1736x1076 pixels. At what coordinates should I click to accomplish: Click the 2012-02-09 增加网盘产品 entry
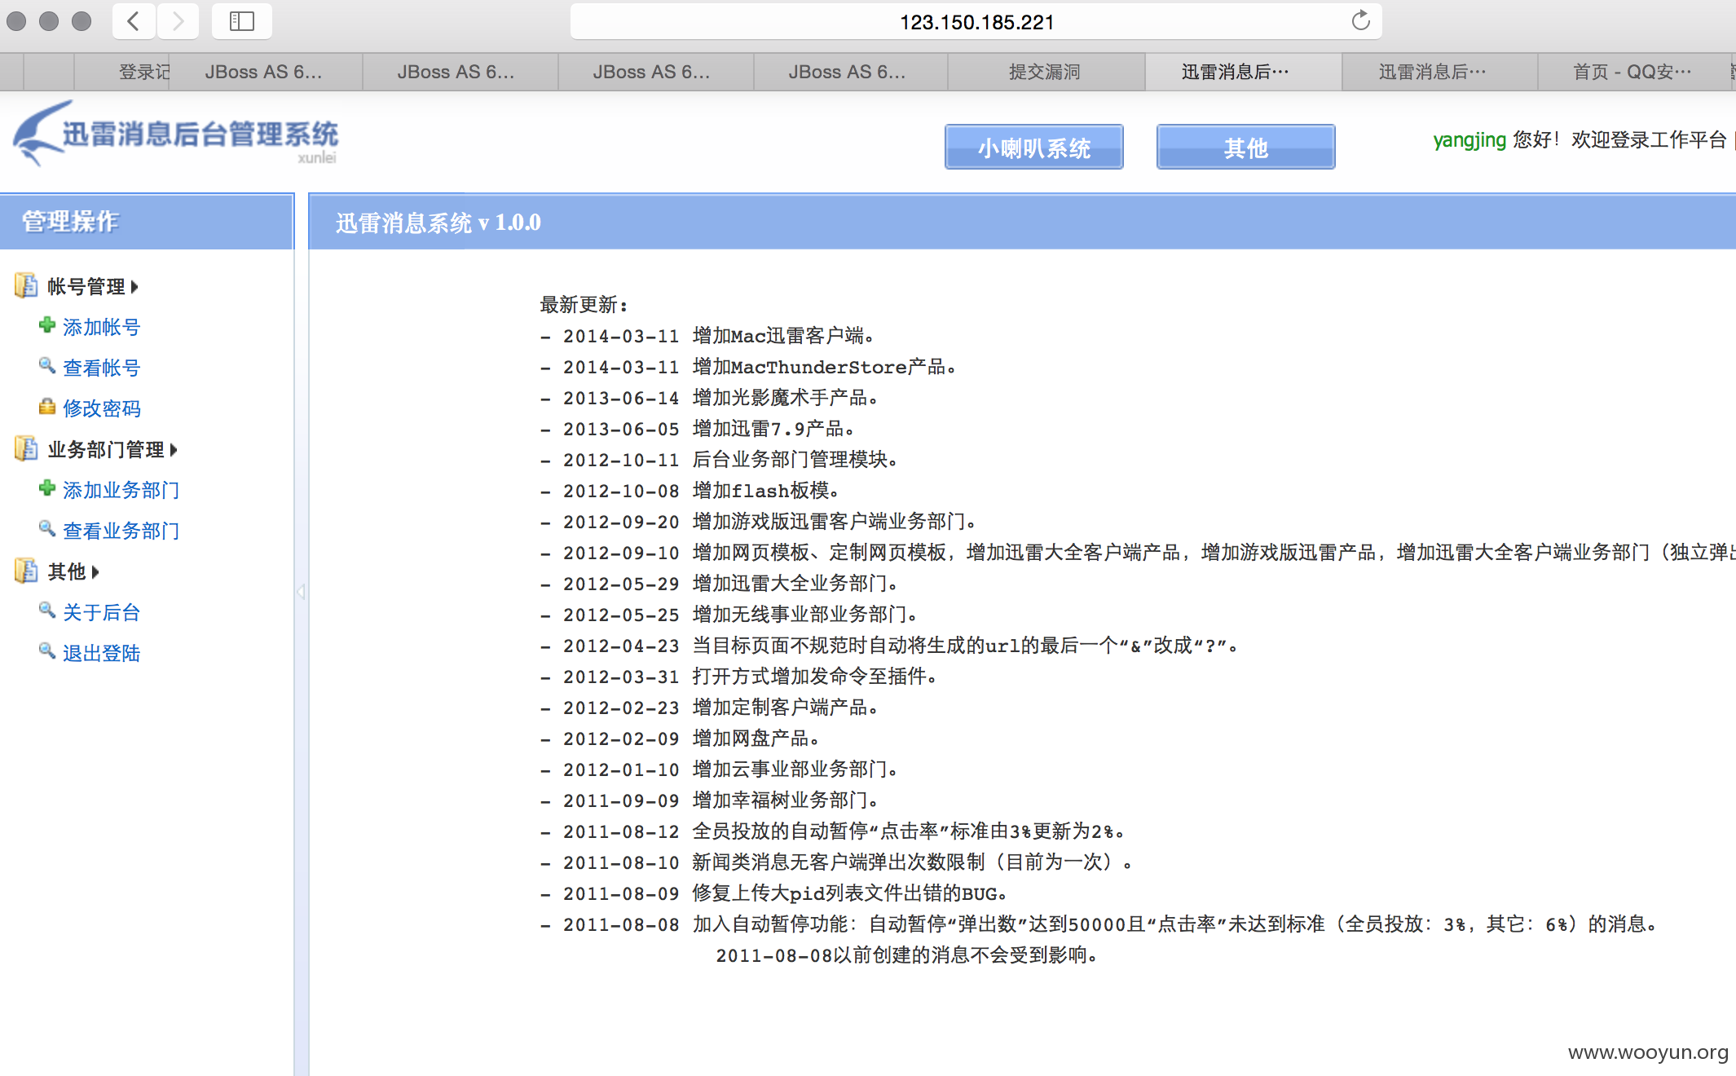point(680,739)
